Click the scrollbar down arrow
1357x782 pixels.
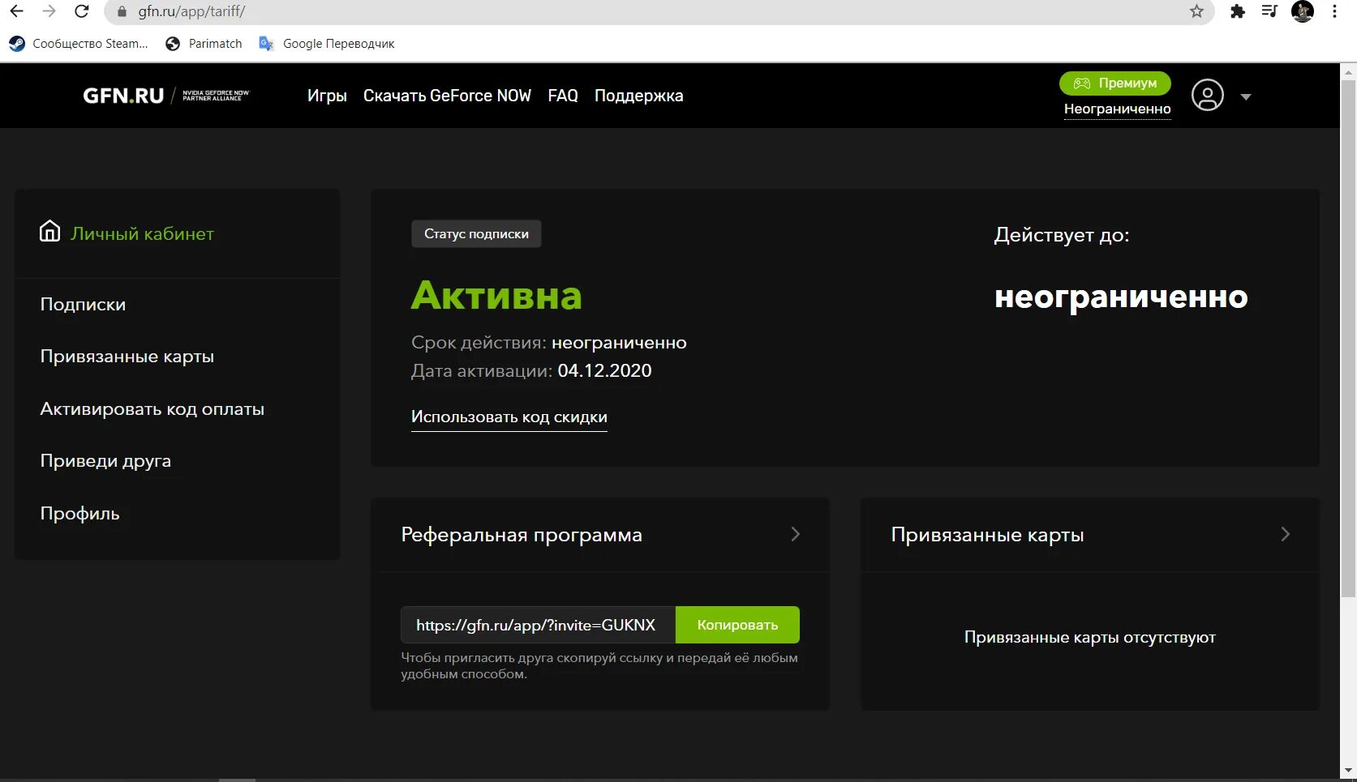click(x=1349, y=771)
